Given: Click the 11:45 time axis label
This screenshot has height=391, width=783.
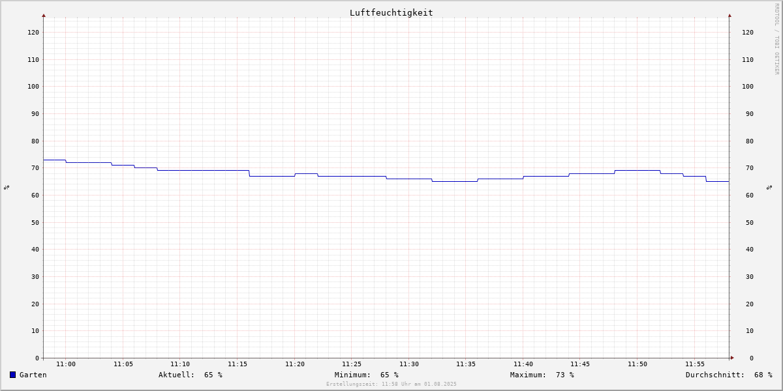Looking at the screenshot, I should [x=580, y=364].
